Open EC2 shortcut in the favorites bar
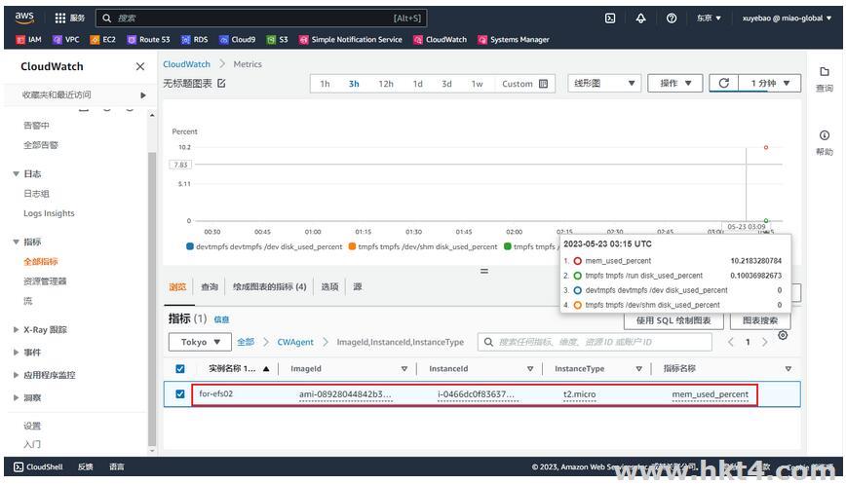The width and height of the screenshot is (846, 485). [102, 39]
